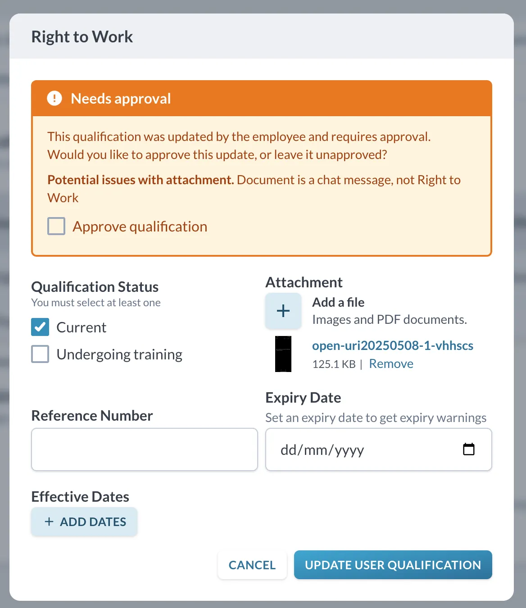Open the open-uri20250508-1-vhhscs file link
Viewport: 526px width, 608px height.
tap(393, 345)
